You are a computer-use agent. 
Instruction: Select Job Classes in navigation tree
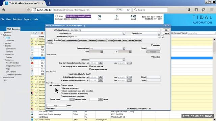pyautogui.click(x=11, y=49)
